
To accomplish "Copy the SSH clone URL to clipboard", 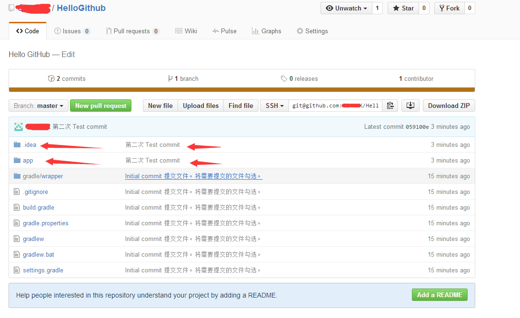I will [x=390, y=106].
